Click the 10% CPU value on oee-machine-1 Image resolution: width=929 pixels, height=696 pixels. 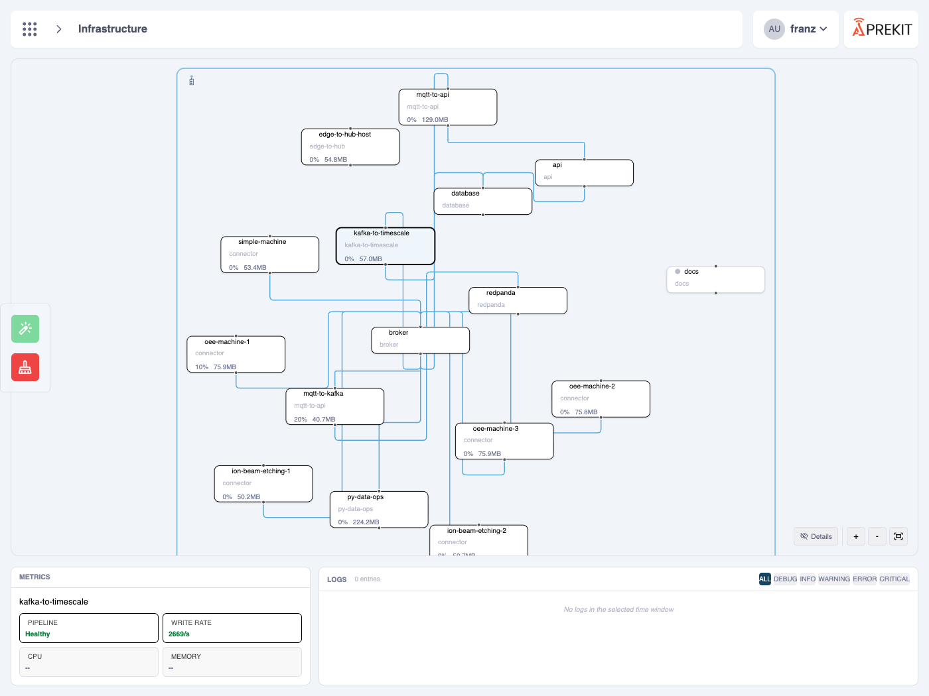202,367
